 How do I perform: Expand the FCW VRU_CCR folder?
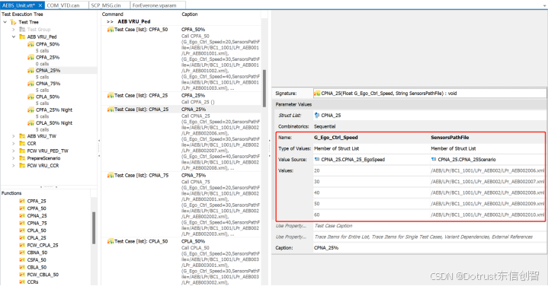(x=14, y=165)
